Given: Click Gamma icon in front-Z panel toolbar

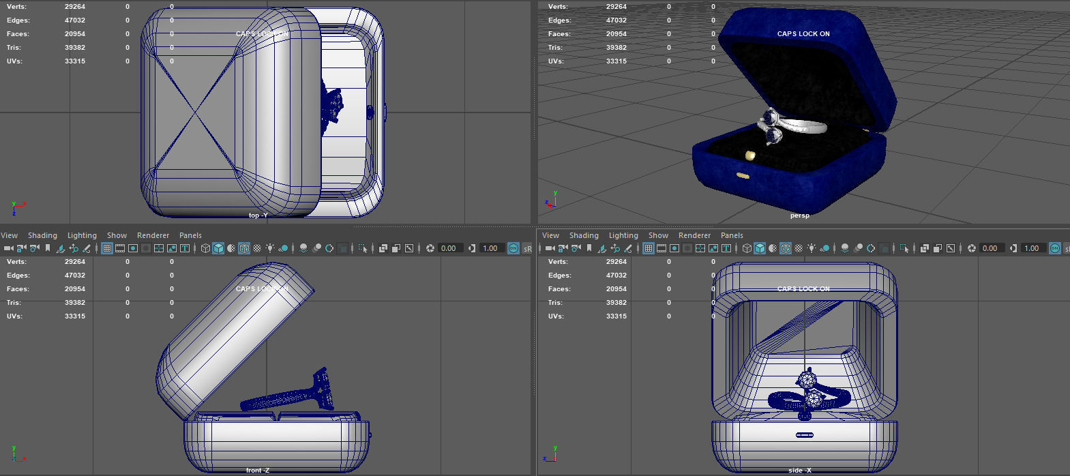Looking at the screenshot, I should 471,248.
